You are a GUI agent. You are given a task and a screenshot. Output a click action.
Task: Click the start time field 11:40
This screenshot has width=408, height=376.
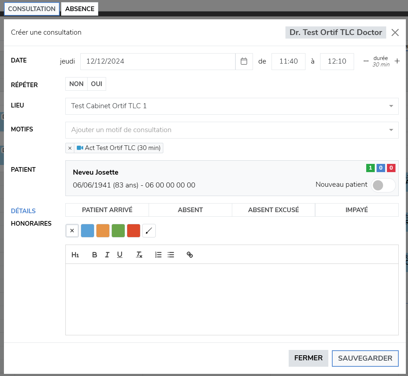pos(288,61)
